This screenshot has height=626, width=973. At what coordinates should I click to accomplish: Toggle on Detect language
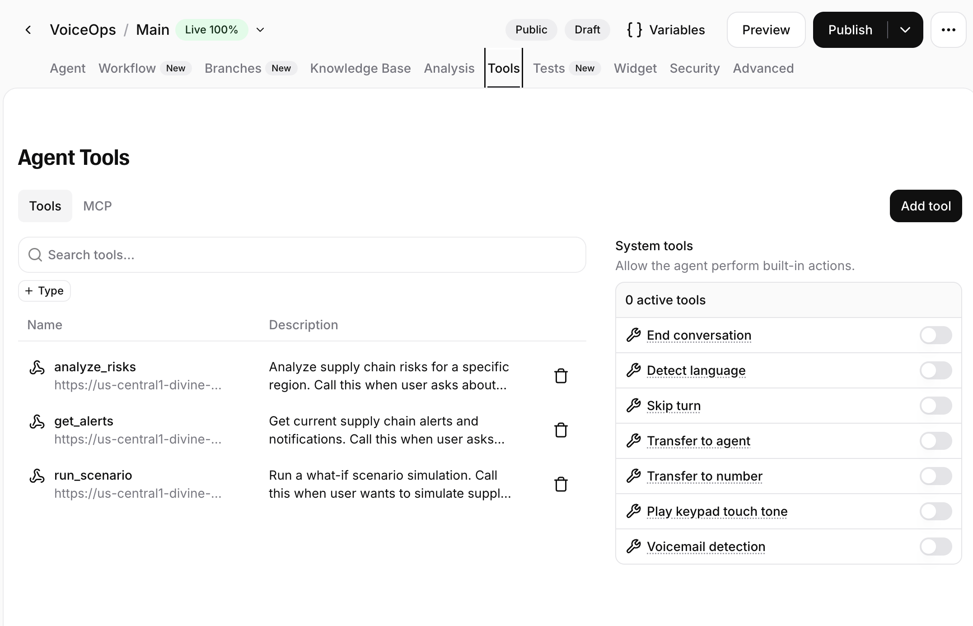point(936,370)
